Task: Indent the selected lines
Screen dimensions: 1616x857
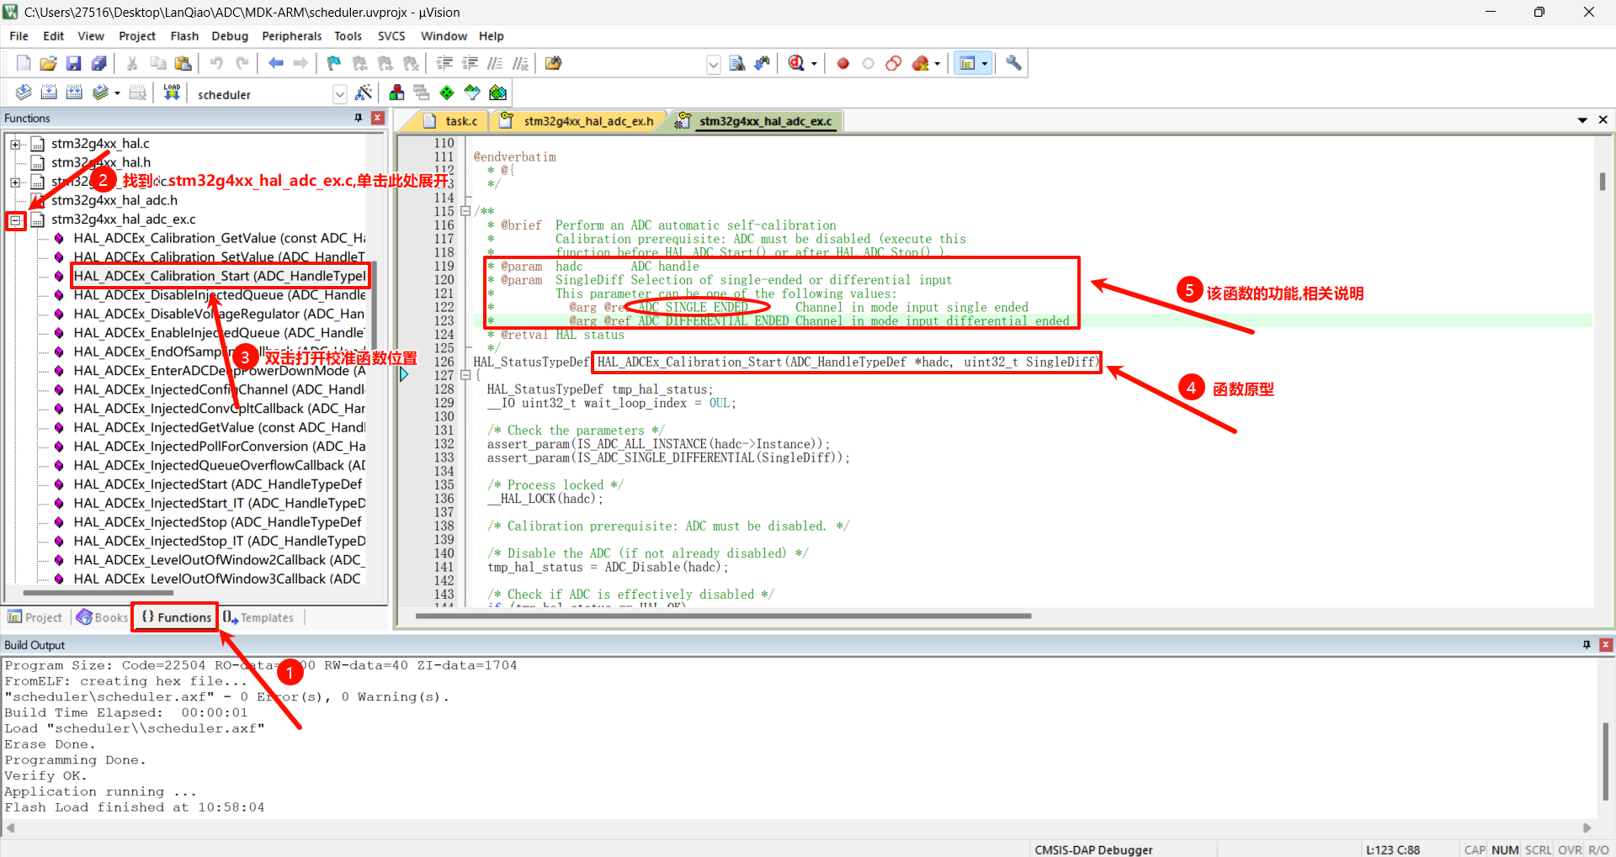Action: point(445,63)
